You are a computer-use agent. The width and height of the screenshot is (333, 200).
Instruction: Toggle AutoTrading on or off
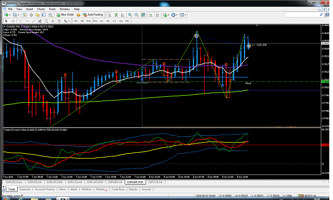pos(93,15)
